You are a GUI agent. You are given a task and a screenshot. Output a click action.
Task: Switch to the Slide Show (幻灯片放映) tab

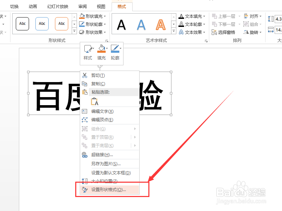pos(58,7)
